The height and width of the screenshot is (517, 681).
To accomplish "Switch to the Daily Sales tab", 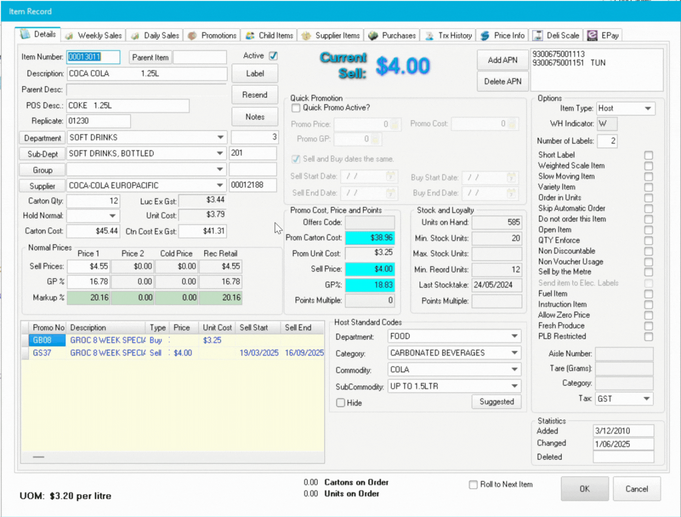I will point(155,36).
